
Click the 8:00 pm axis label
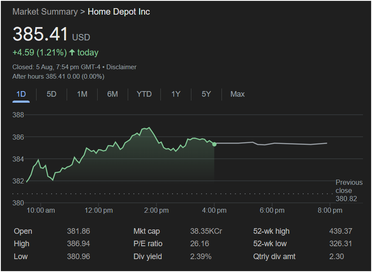click(x=330, y=211)
